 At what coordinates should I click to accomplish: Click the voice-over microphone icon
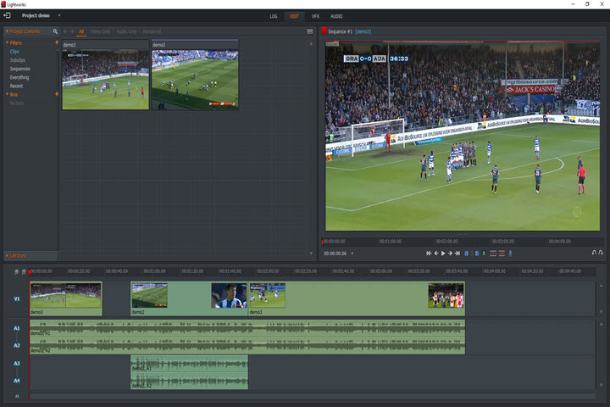[x=510, y=254]
